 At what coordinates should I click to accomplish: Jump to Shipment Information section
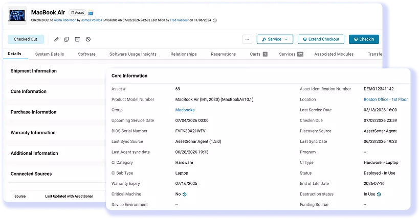pyautogui.click(x=33, y=71)
